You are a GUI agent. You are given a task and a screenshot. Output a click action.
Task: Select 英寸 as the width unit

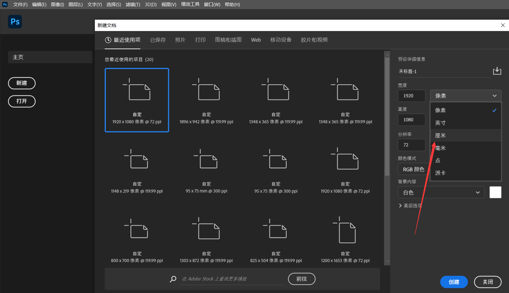tap(440, 123)
